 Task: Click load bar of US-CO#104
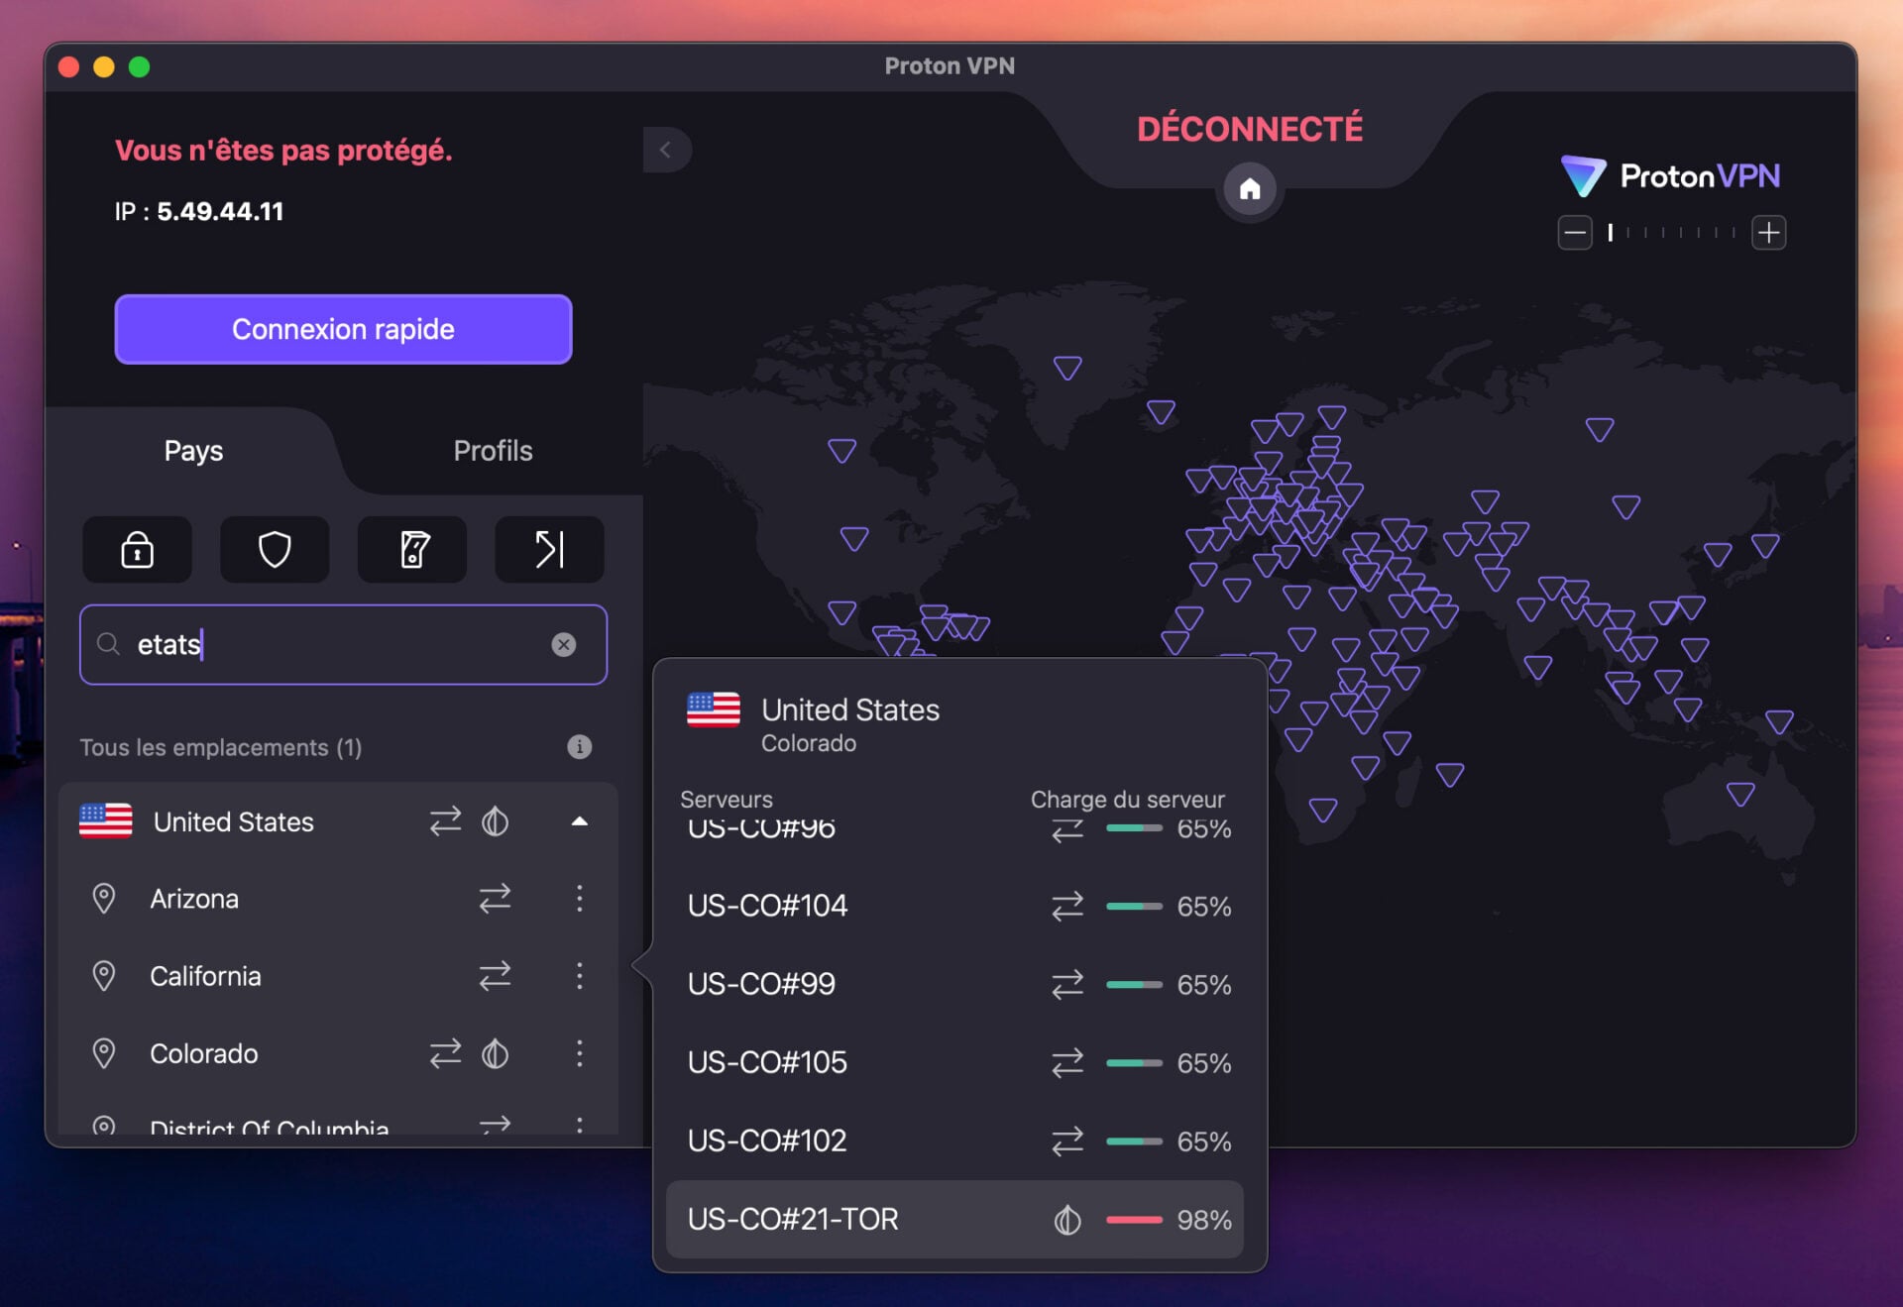tap(1134, 906)
